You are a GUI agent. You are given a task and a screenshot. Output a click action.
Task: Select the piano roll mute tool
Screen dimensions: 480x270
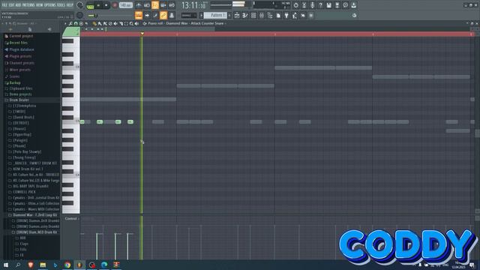coord(115,23)
